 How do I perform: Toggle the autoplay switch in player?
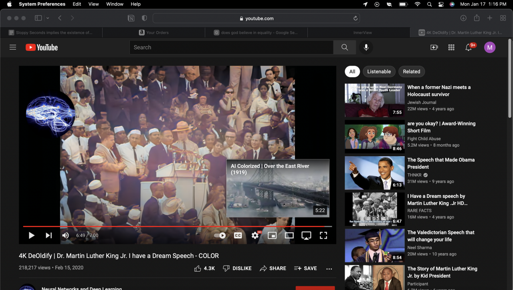220,236
